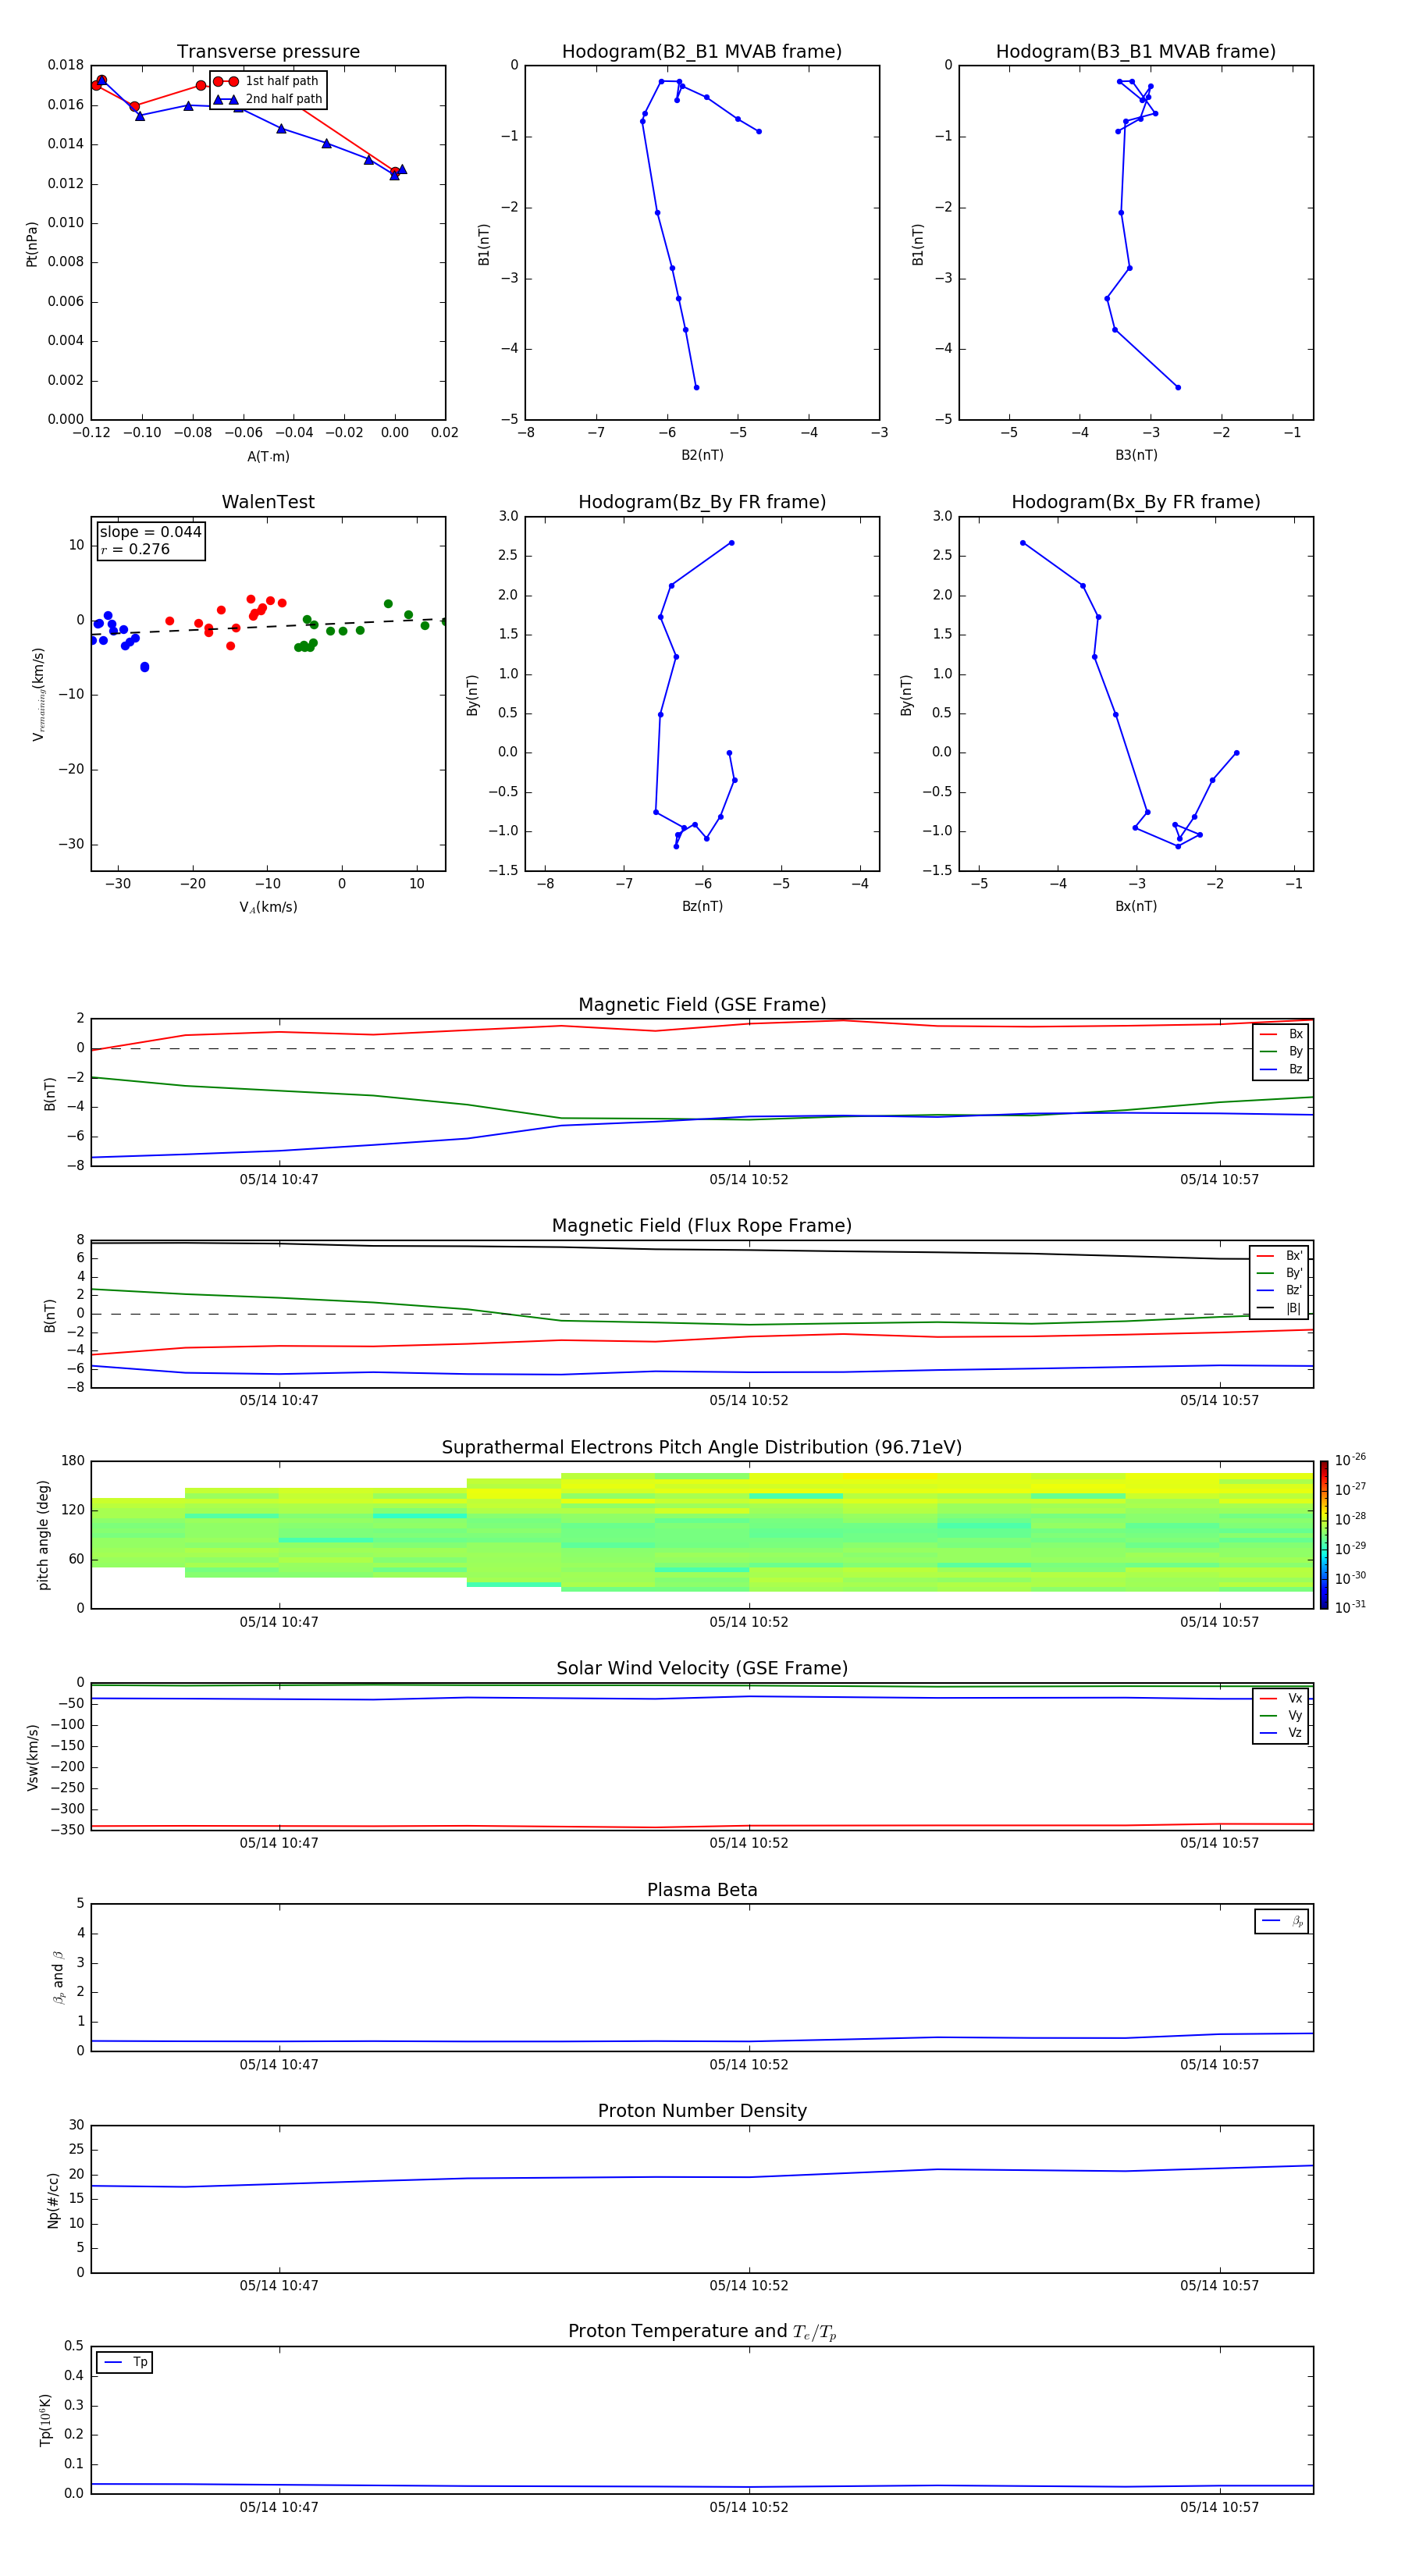Image resolution: width=1405 pixels, height=2576 pixels.
Task: Click the 'slope = 0.044' annotation
Action: pyautogui.click(x=151, y=532)
